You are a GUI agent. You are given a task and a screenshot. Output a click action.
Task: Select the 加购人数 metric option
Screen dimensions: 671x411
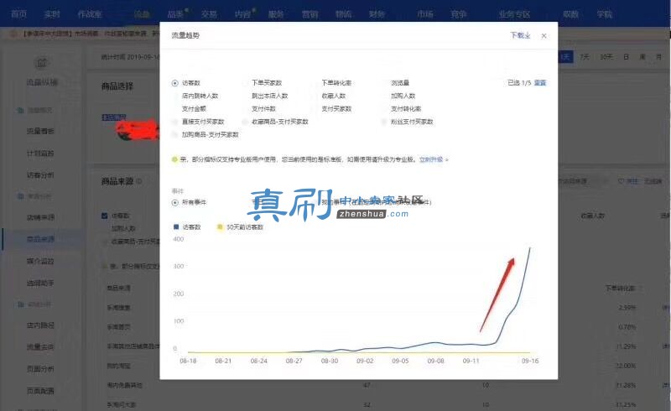(403, 96)
